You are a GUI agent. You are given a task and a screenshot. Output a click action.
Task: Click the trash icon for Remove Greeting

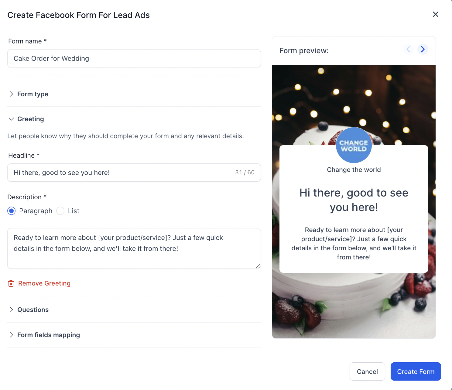(11, 283)
